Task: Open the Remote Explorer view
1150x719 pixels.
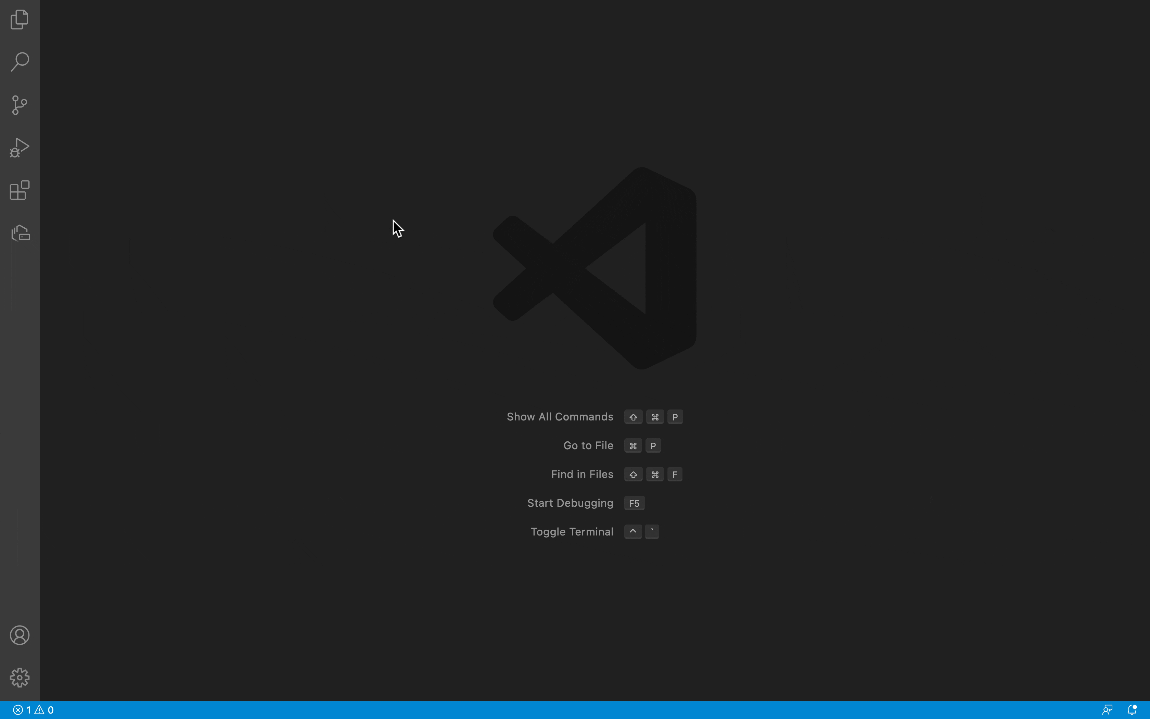Action: (x=21, y=233)
